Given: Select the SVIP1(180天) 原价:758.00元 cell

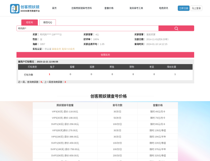Looking at the screenshot, I should 65,149.
